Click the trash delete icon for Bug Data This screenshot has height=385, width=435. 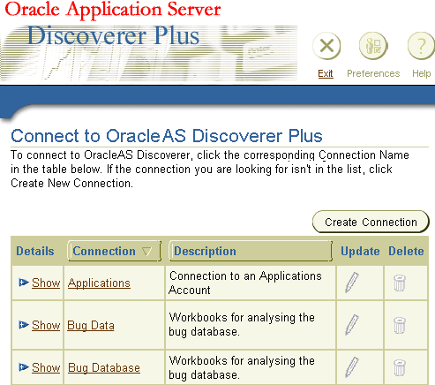[x=400, y=325]
